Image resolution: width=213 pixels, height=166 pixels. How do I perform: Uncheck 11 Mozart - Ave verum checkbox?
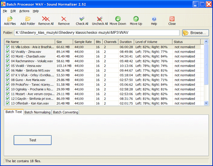(8, 94)
